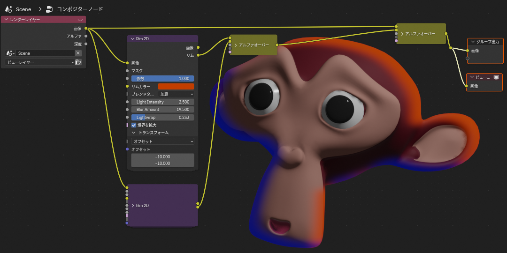This screenshot has width=507, height=253.
Task: Select the グループ出力 node title
Action: 488,42
